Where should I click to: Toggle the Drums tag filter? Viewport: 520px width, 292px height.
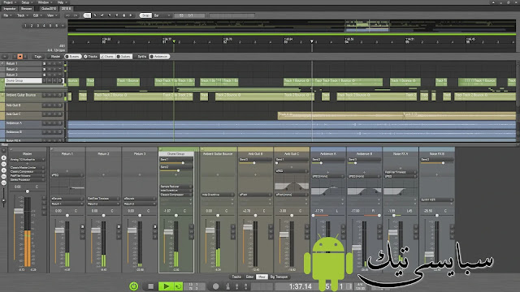(107, 57)
